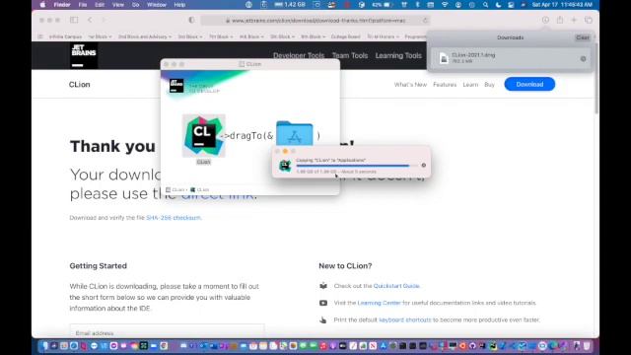
Task: Open the Finder menu
Action: (x=62, y=5)
